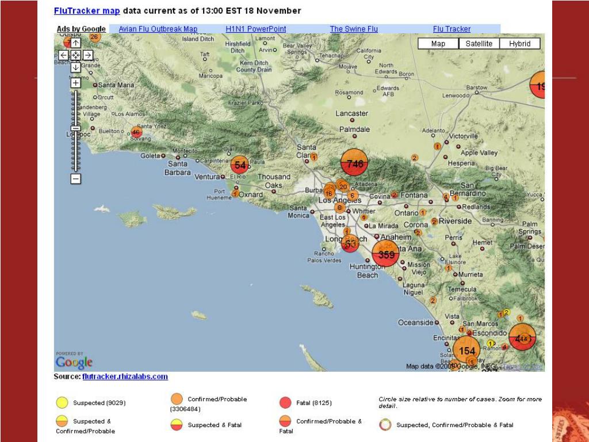
Task: Click the center return-to-last-view control
Action: (75, 55)
